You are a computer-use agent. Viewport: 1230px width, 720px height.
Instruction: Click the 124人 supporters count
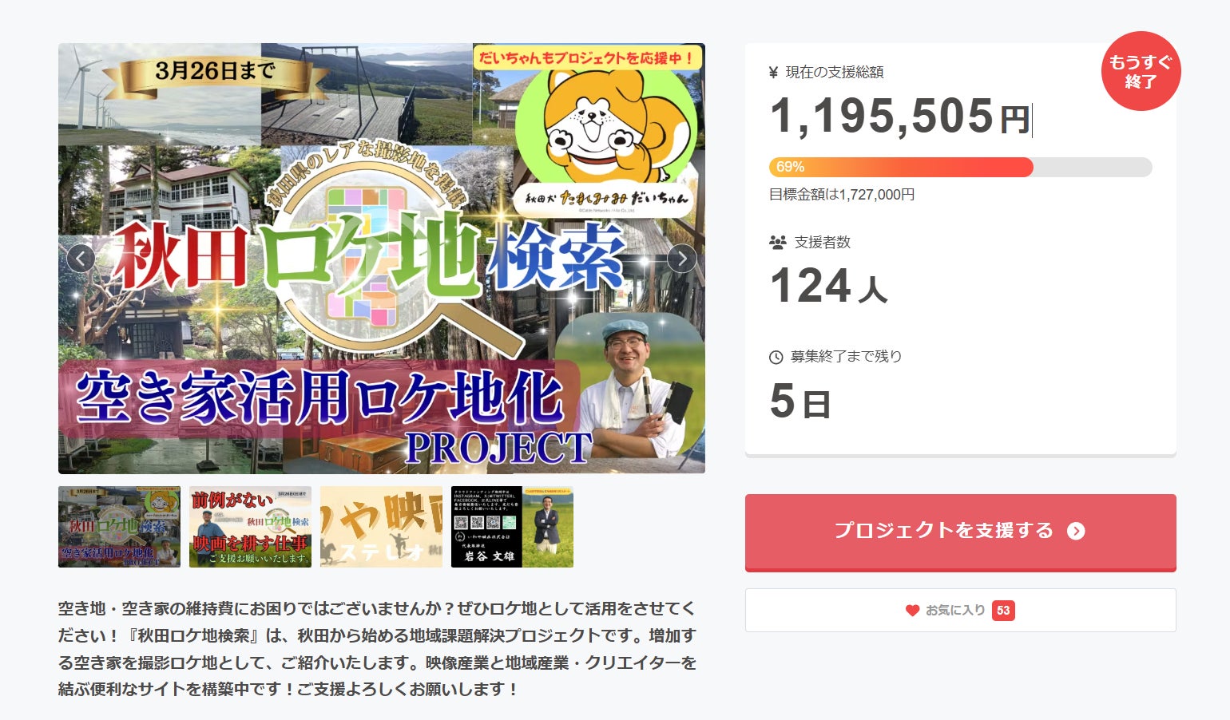point(828,287)
